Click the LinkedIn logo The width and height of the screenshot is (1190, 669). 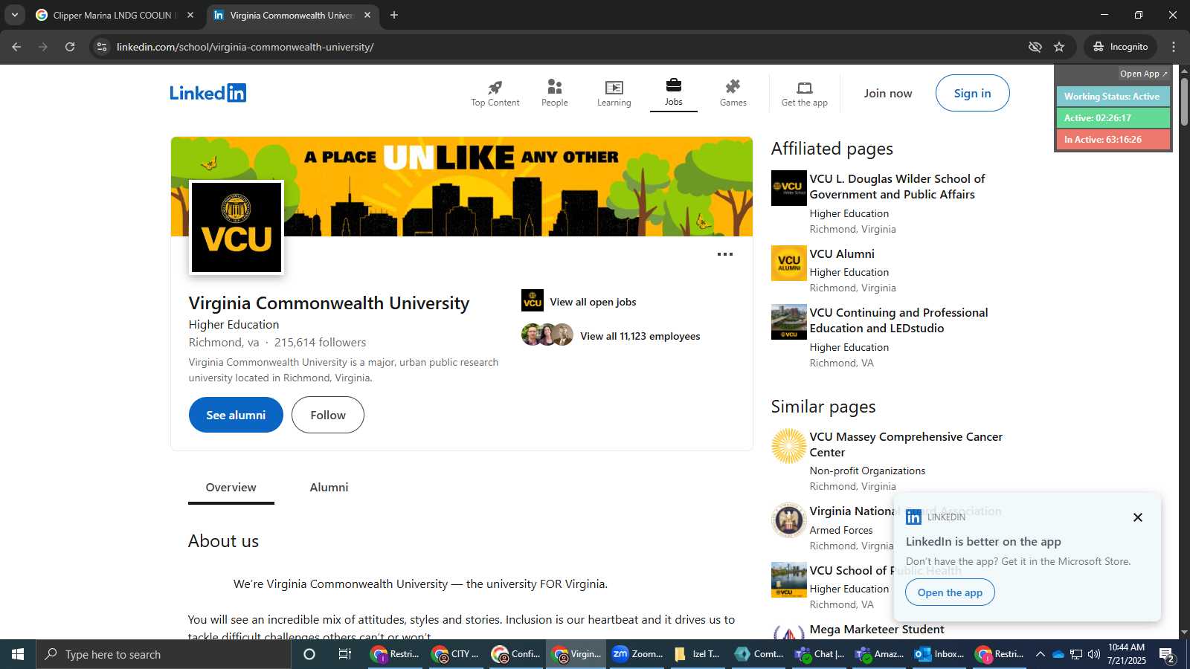click(208, 93)
